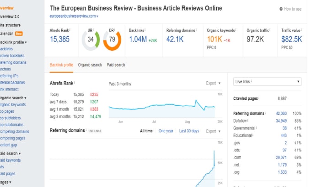Click the Ahrefs Rank spike in August
311x187 pixels.
coord(196,100)
